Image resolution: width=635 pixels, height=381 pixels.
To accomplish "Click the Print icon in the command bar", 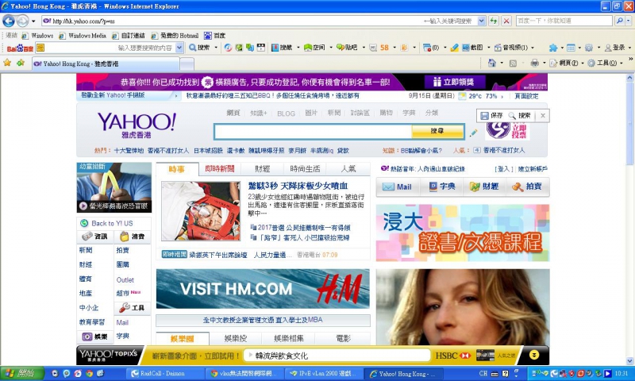I will click(534, 63).
